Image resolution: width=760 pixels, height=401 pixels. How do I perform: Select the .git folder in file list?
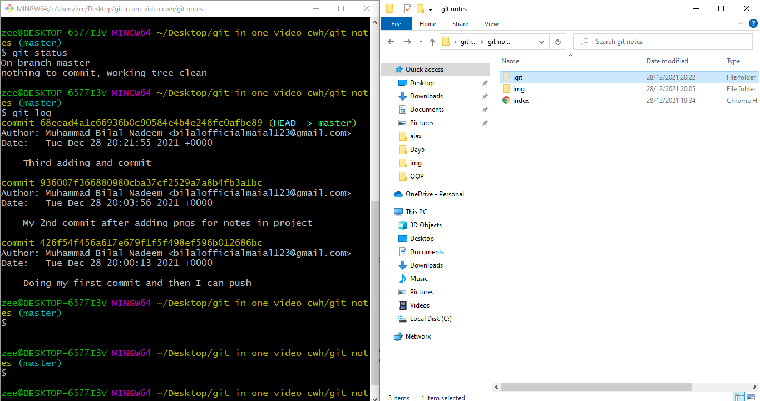coord(629,77)
